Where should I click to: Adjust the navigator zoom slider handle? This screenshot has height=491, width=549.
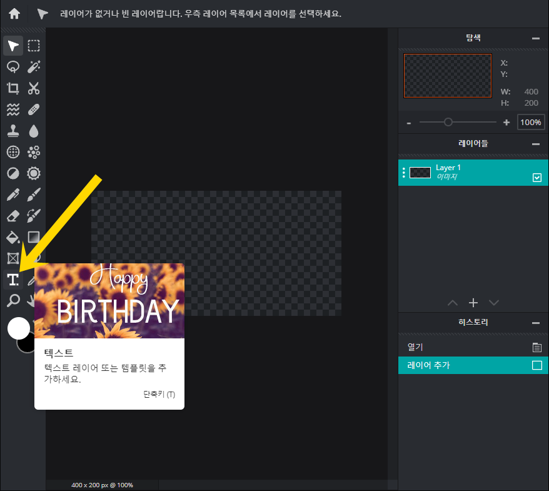tap(448, 122)
